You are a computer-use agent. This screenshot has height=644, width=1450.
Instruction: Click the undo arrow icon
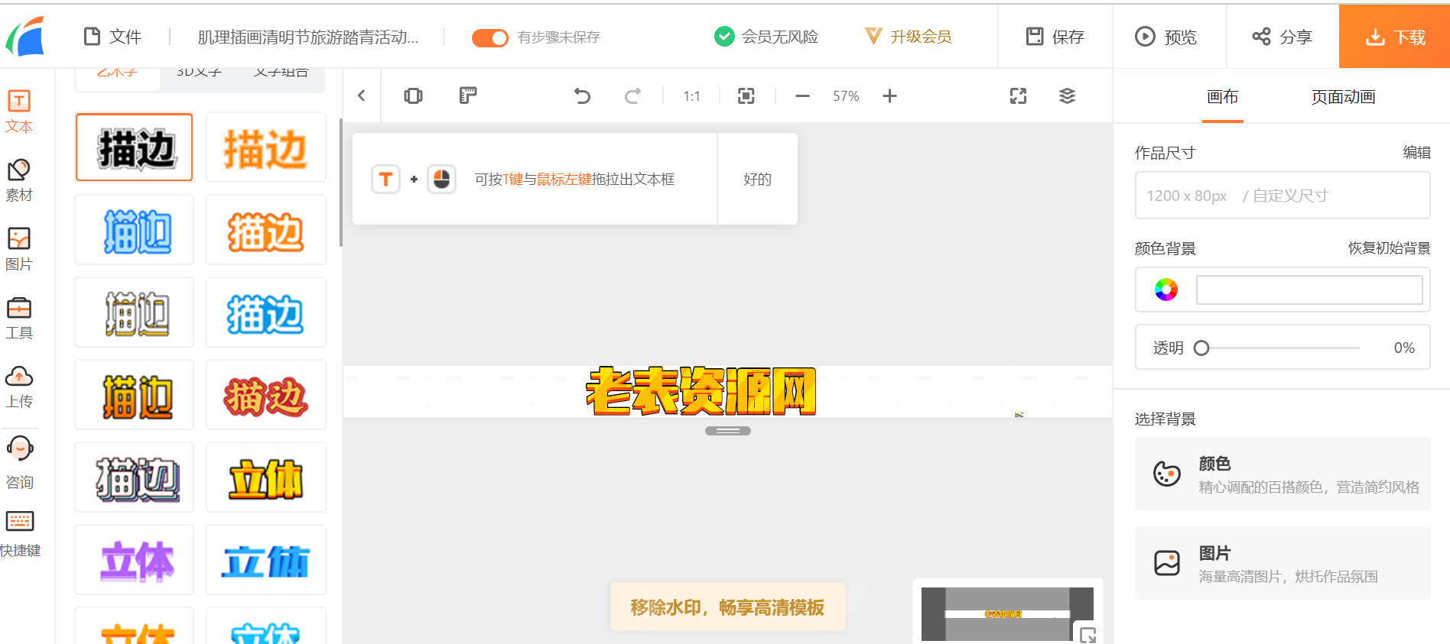click(x=582, y=96)
